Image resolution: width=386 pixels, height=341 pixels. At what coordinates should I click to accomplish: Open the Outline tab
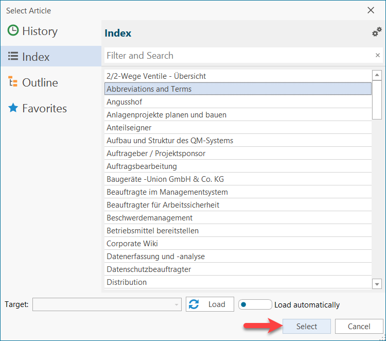[x=40, y=82]
